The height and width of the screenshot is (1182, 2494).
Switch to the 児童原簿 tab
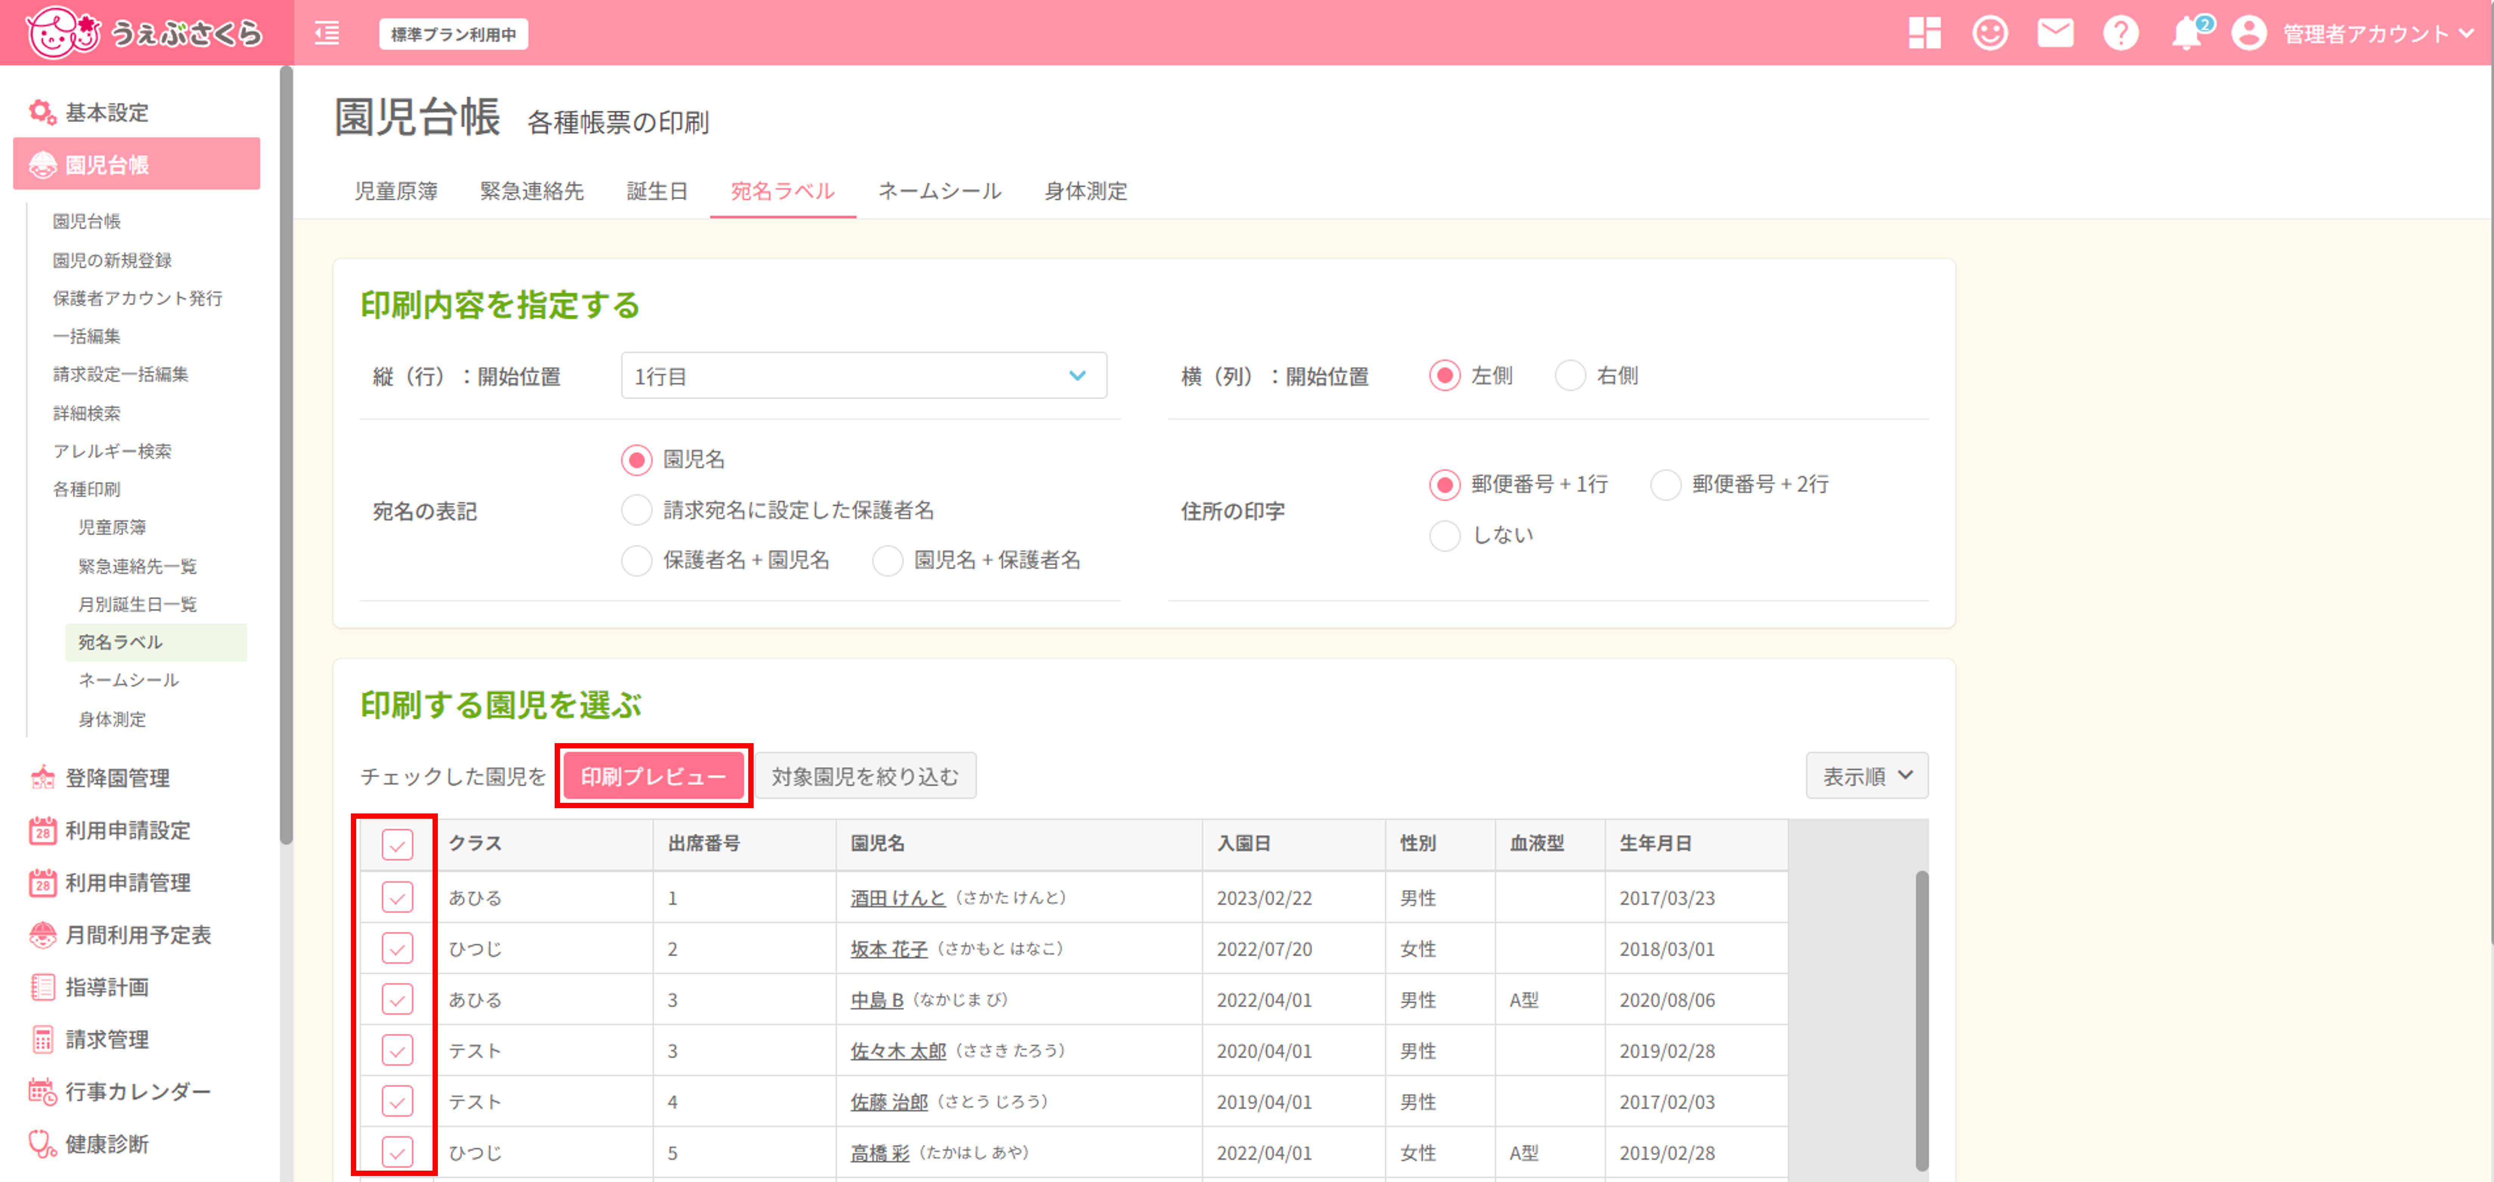396,191
